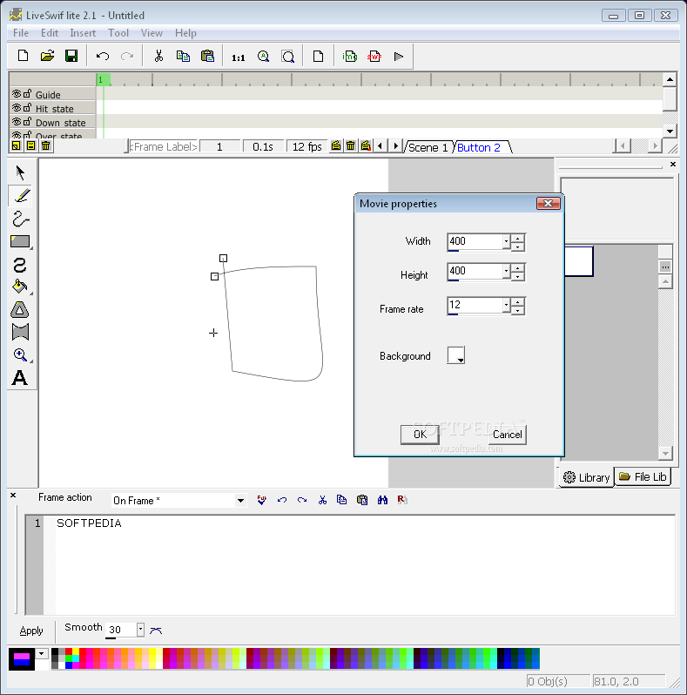The image size is (687, 695).
Task: Select the pencil drawing tool
Action: [20, 195]
